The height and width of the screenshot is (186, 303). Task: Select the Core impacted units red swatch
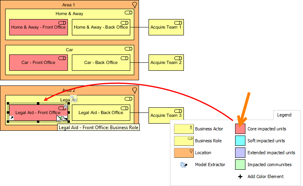point(240,129)
